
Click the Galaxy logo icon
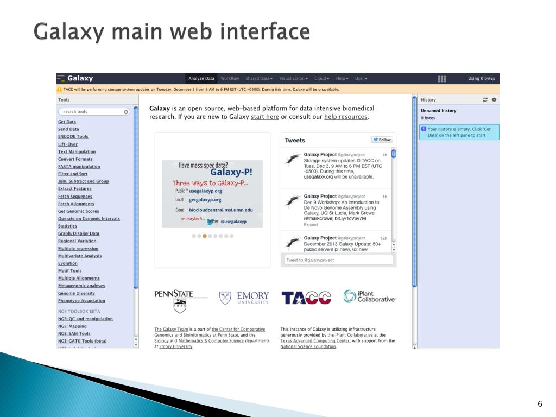pyautogui.click(x=61, y=78)
